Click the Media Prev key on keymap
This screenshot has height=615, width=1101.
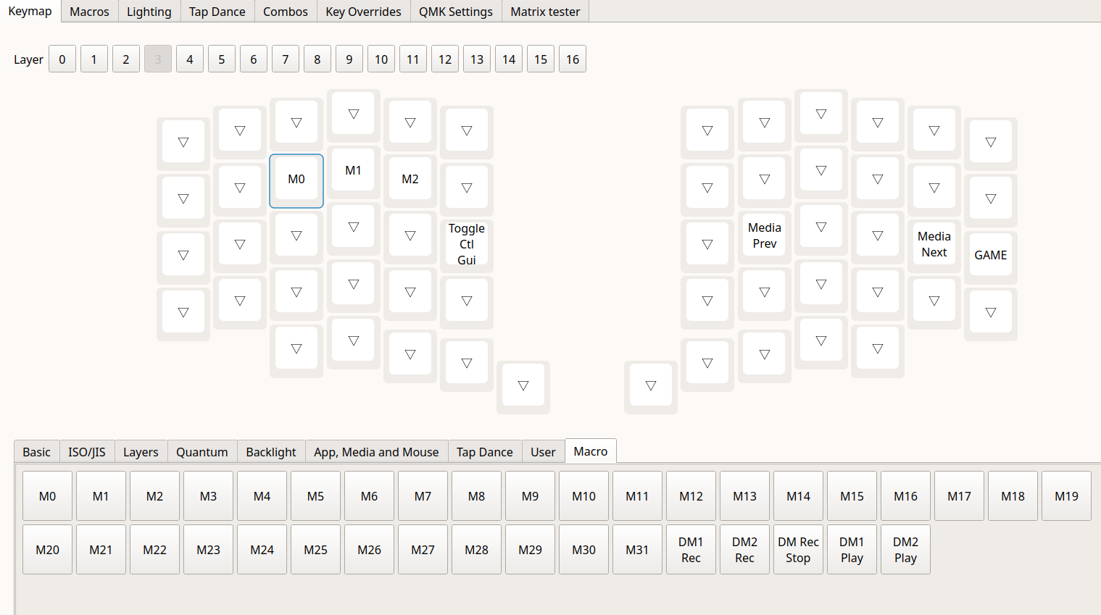coord(764,235)
